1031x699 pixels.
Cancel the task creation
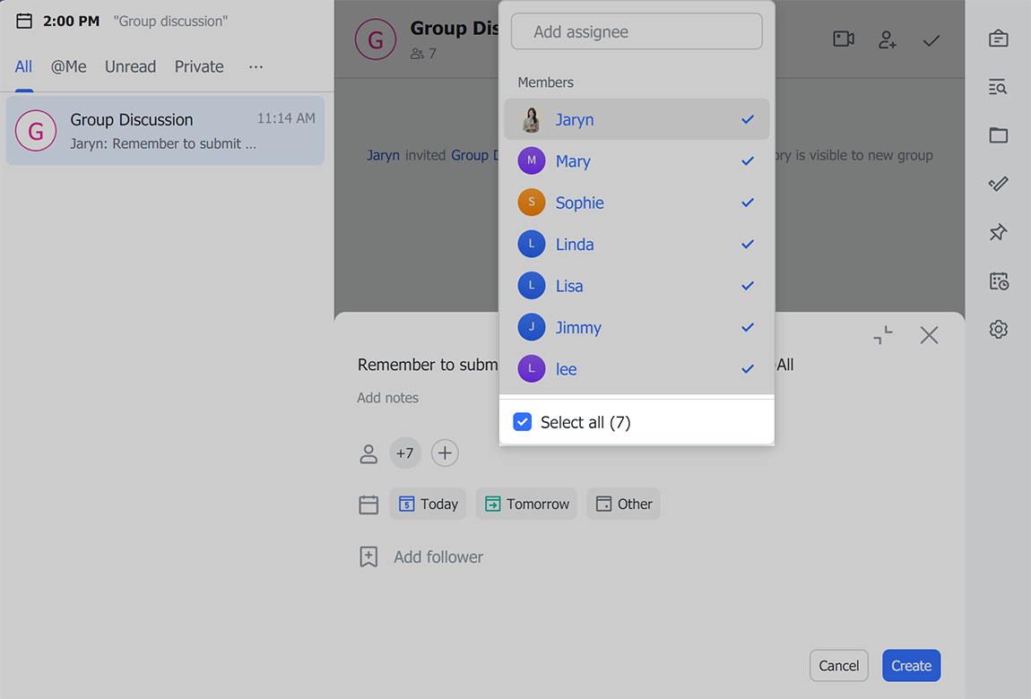(838, 666)
